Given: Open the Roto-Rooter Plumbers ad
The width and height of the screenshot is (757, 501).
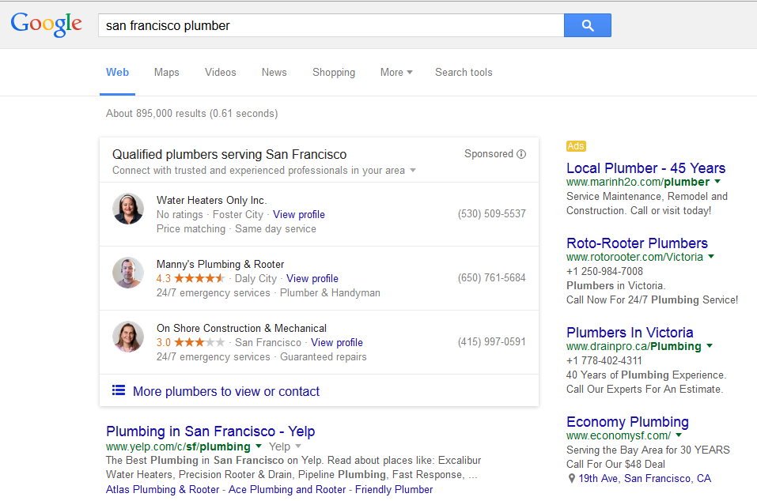Looking at the screenshot, I should pyautogui.click(x=637, y=243).
